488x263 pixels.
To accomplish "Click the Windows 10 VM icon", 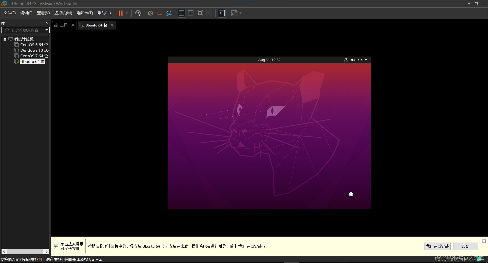I will coord(17,50).
